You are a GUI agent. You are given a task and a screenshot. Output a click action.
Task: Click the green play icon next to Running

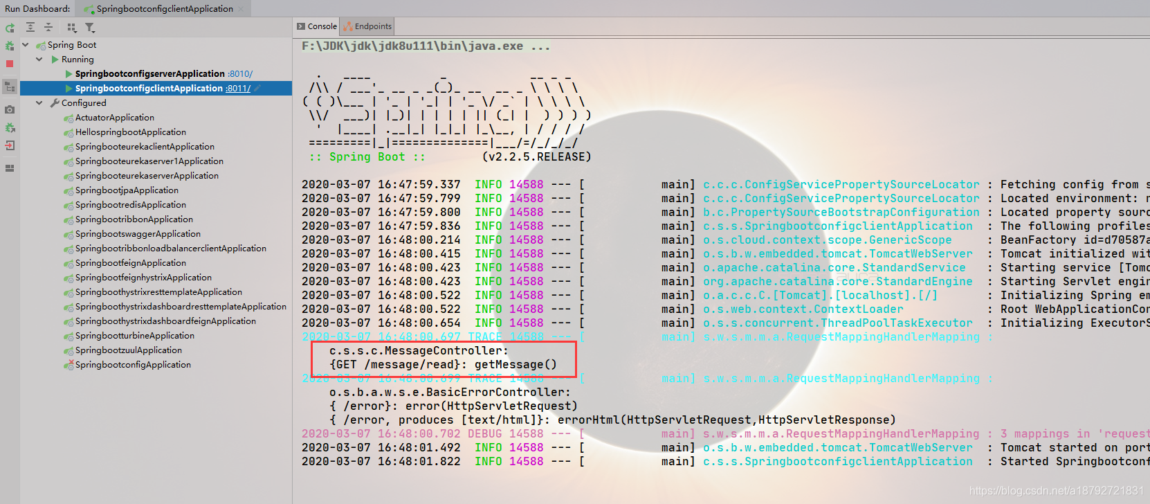[55, 60]
